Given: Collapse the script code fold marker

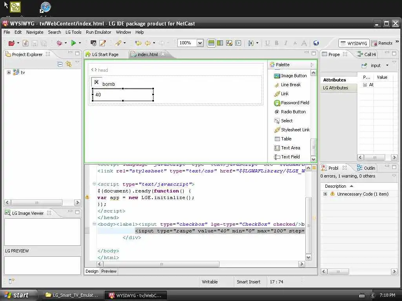Looking at the screenshot, I should tap(94, 184).
